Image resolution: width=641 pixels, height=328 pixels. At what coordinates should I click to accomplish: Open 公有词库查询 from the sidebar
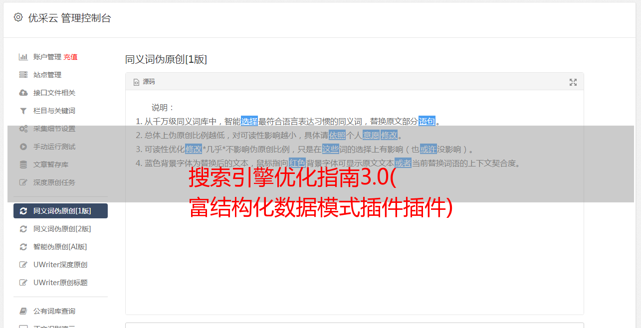pyautogui.click(x=60, y=311)
